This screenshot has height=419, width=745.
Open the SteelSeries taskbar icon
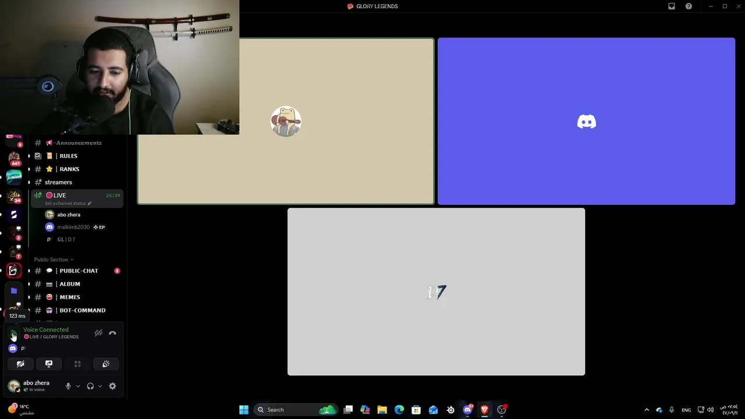[x=450, y=410]
